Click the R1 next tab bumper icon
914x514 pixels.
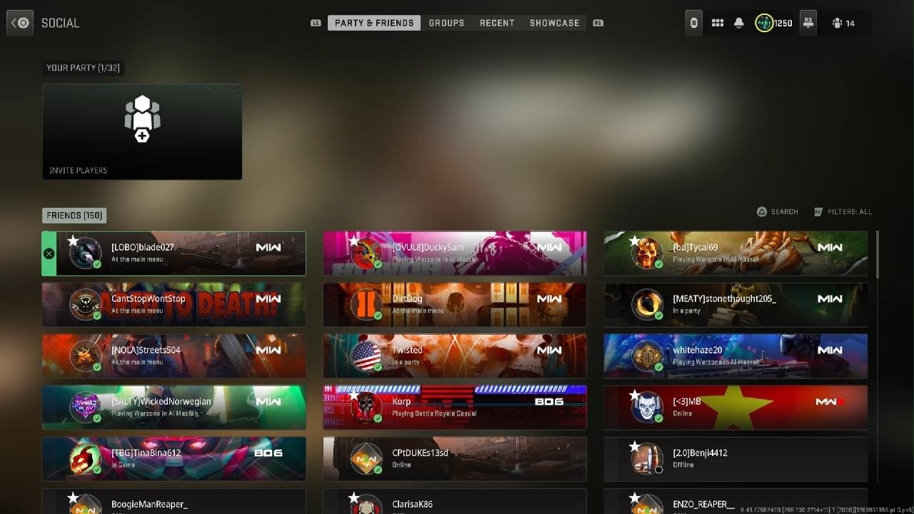coord(598,23)
